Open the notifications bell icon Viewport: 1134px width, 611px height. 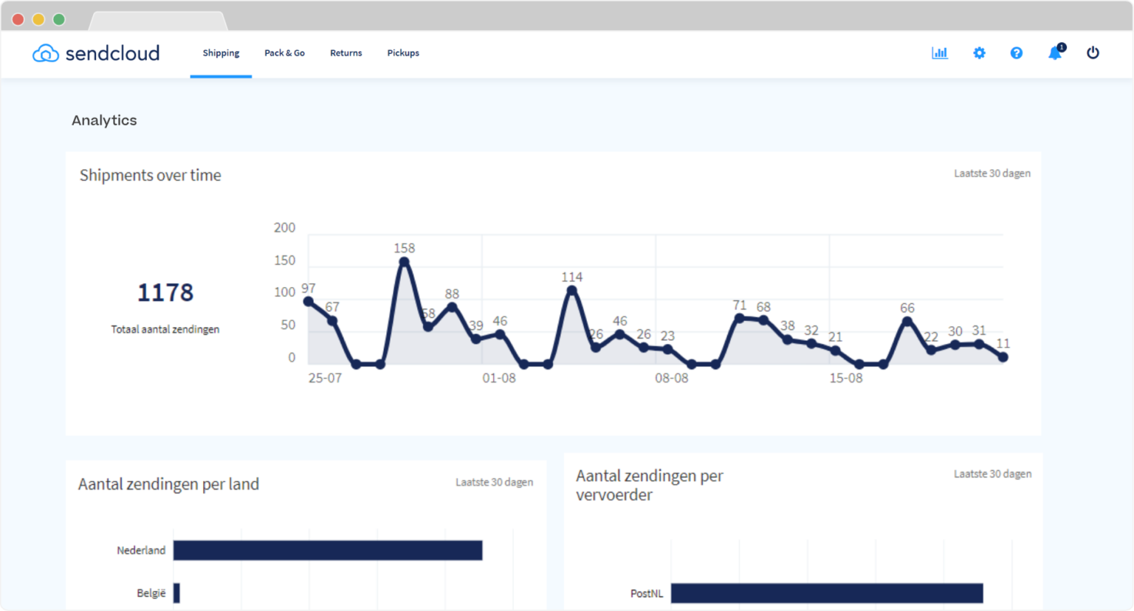1055,53
